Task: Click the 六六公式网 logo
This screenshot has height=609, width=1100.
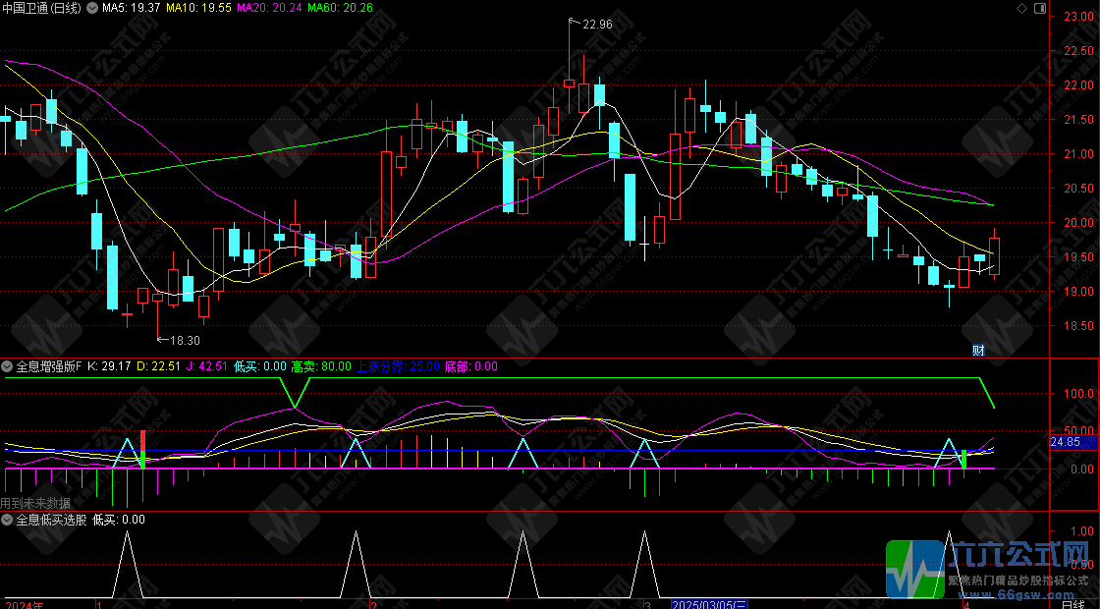Action: point(992,567)
